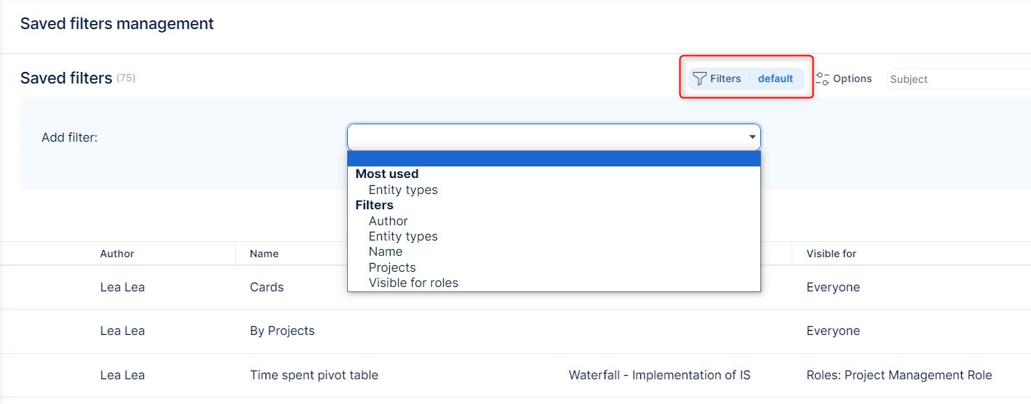Pick Projects filter option
This screenshot has width=1031, height=404.
point(392,267)
